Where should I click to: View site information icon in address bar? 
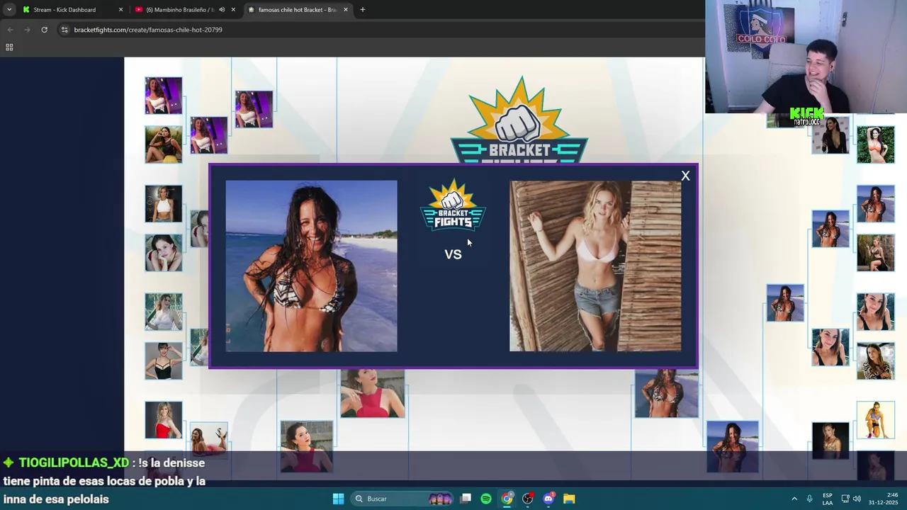[64, 30]
